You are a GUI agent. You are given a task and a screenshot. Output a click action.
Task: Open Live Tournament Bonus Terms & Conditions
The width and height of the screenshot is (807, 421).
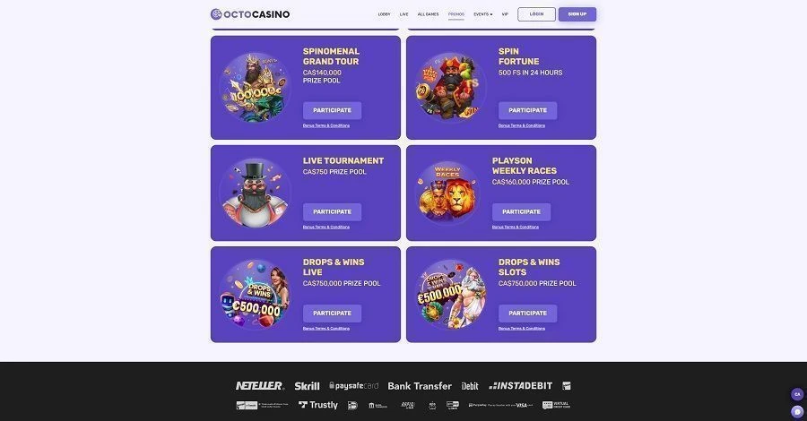tap(326, 227)
